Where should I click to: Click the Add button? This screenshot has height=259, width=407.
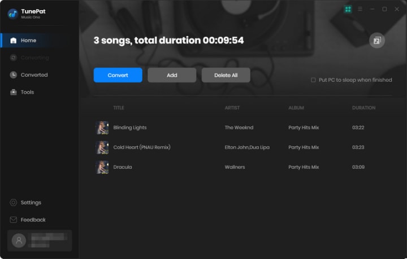tap(172, 75)
